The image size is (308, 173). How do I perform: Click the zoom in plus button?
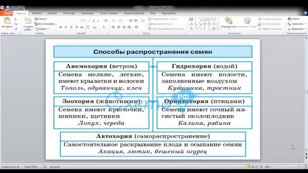click(299, 167)
